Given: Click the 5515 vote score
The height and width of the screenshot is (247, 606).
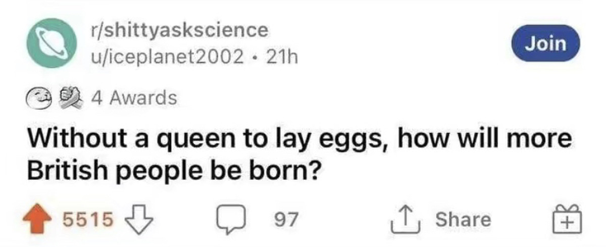Looking at the screenshot, I should tap(87, 219).
